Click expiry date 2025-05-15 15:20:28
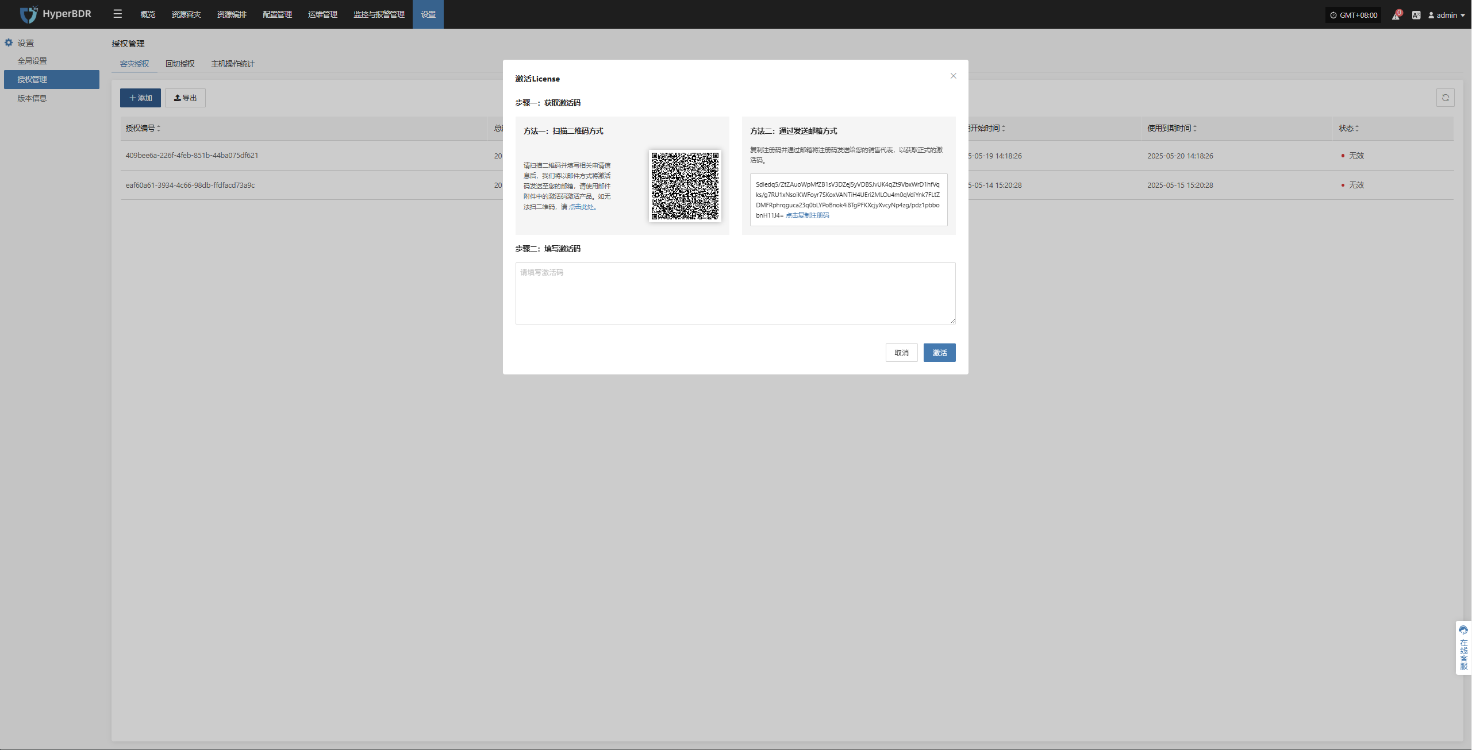This screenshot has width=1472, height=750. point(1180,185)
